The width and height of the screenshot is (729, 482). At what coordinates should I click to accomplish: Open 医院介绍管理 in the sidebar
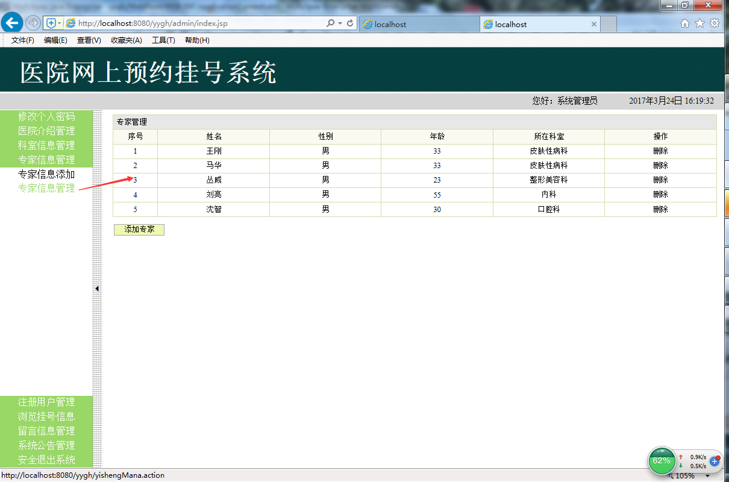pos(46,131)
